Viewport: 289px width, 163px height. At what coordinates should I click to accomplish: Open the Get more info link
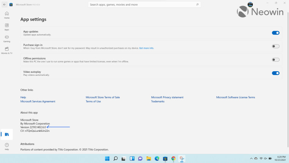click(x=146, y=48)
